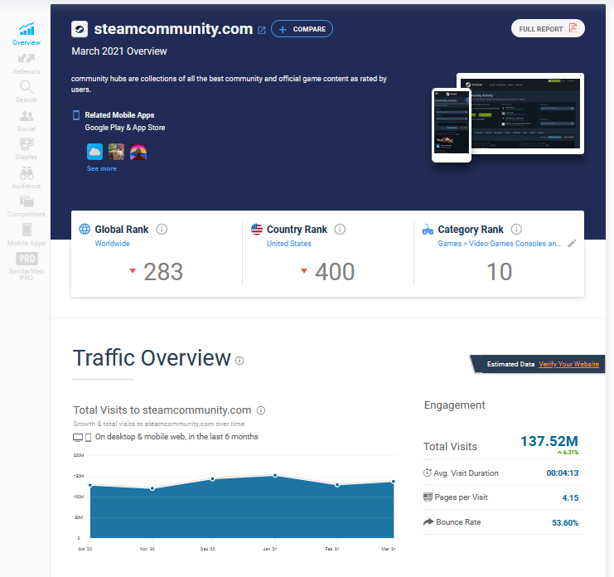Open Video Games Consoles category link
Screen dimensions: 614x577
[x=515, y=243]
